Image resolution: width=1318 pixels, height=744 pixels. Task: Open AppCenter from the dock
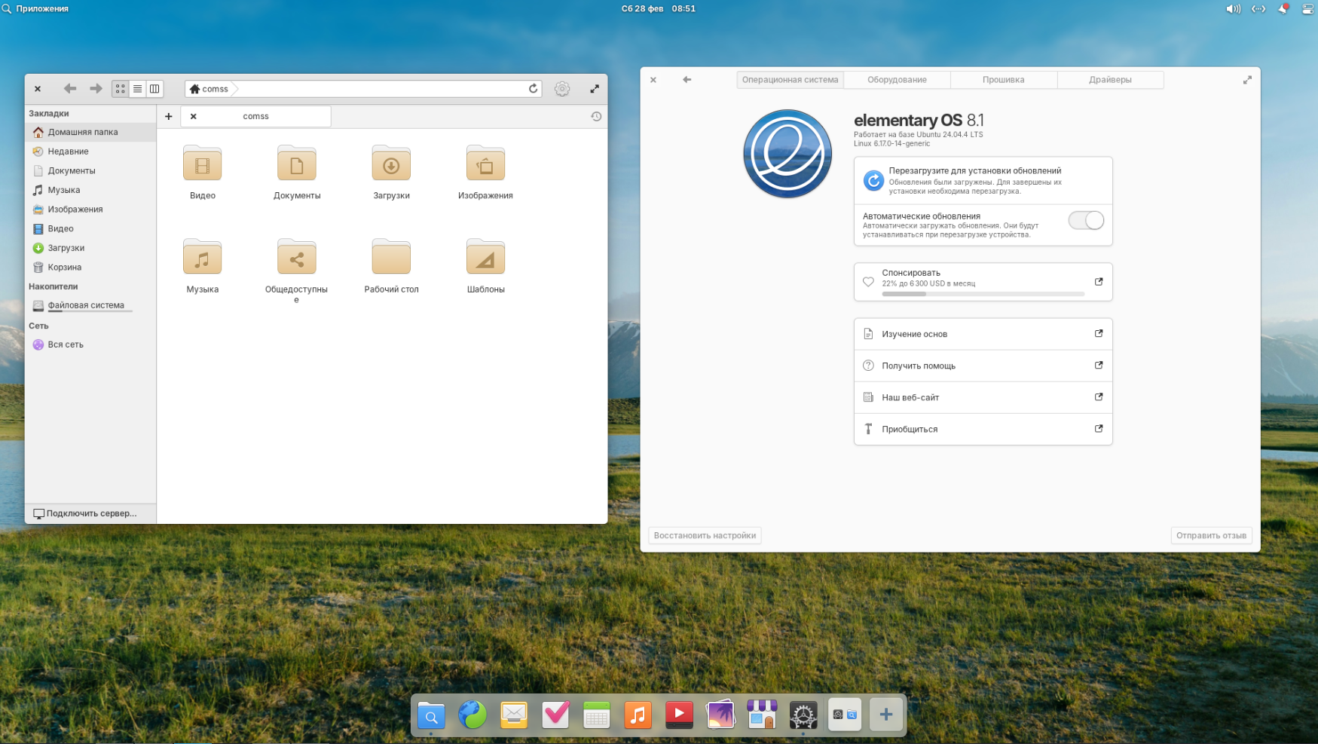pos(762,715)
